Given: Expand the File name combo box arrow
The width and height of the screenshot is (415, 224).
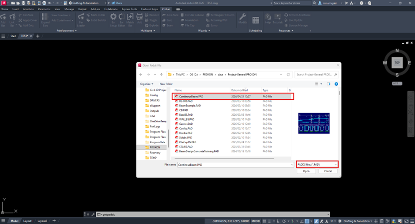Looking at the screenshot, I should 292,165.
